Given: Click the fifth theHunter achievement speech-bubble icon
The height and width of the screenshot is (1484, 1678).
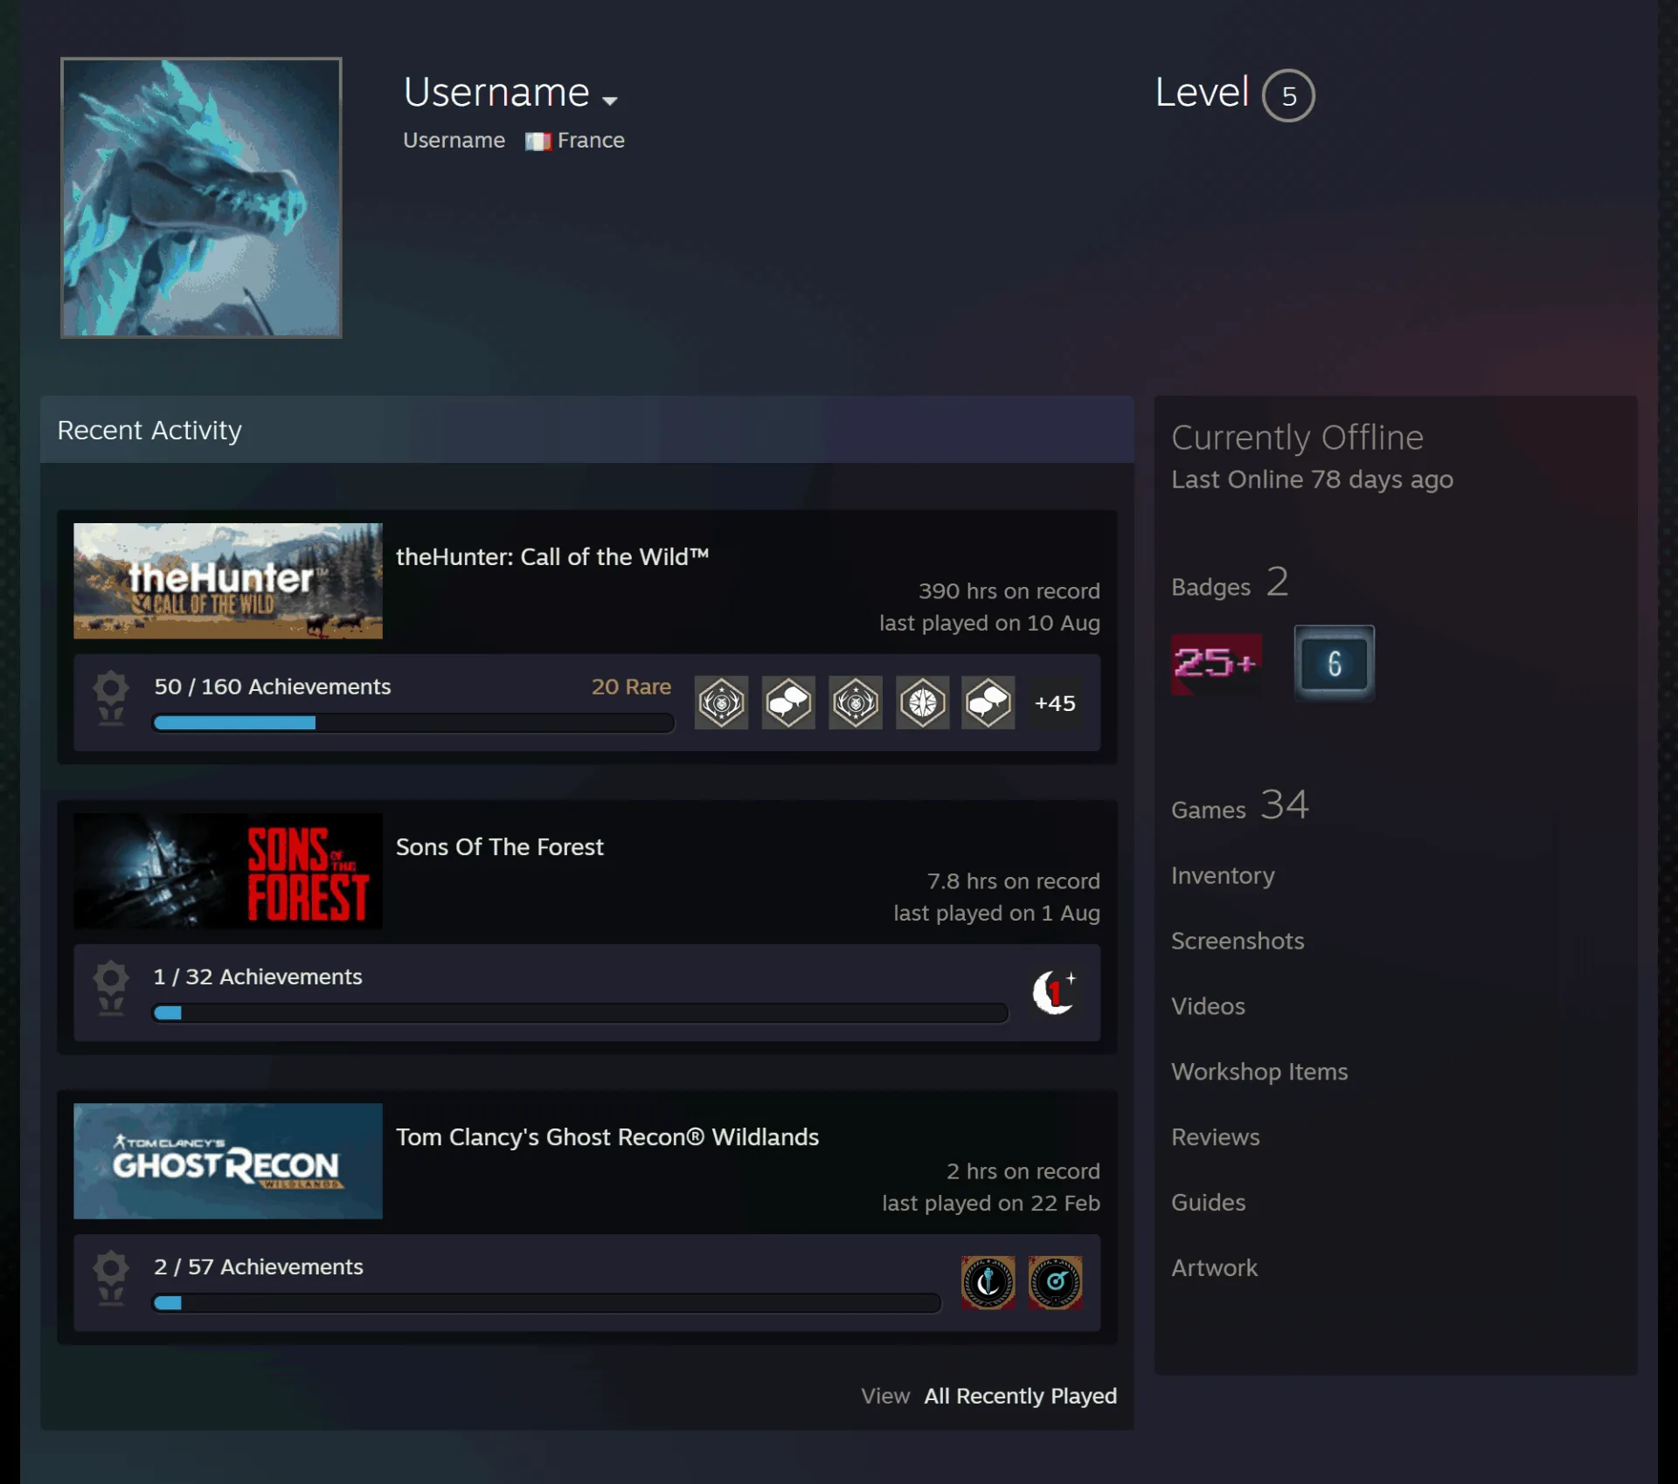Looking at the screenshot, I should click(988, 702).
